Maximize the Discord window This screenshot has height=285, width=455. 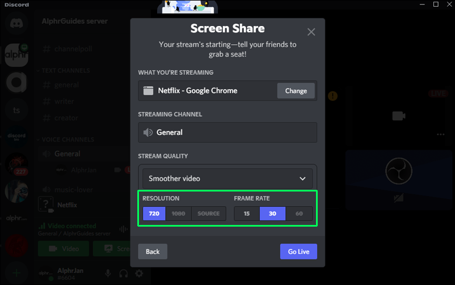point(436,5)
